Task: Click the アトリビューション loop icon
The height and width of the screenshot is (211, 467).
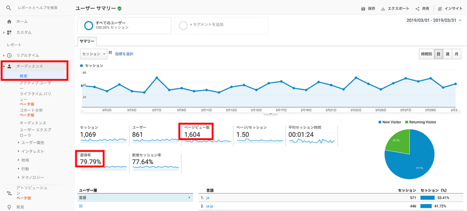Action: tap(9, 193)
